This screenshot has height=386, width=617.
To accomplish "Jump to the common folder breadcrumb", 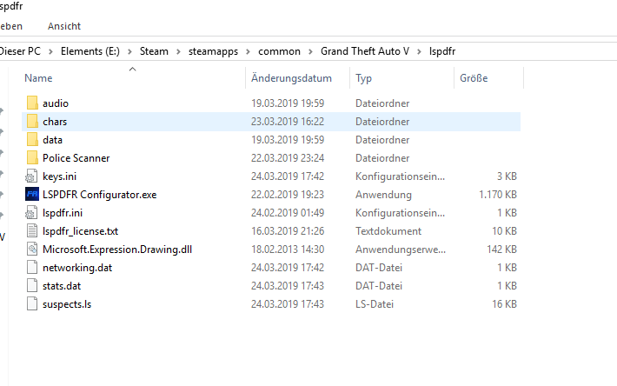I will 279,51.
